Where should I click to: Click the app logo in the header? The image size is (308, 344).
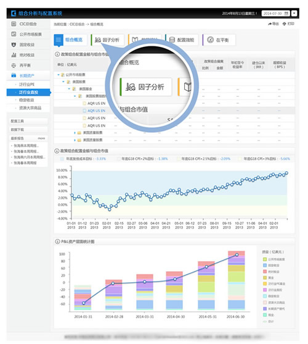(14, 14)
